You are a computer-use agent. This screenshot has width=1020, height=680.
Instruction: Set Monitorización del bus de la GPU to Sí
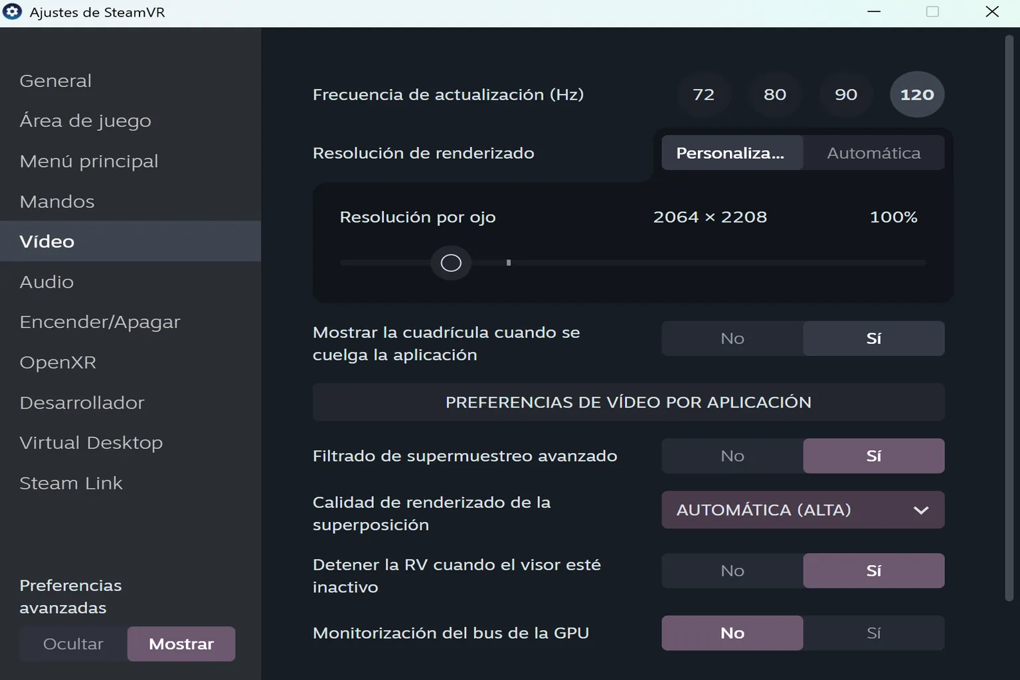[x=874, y=634]
